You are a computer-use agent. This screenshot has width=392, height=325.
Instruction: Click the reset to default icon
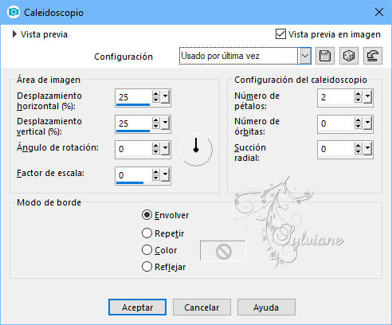(373, 56)
